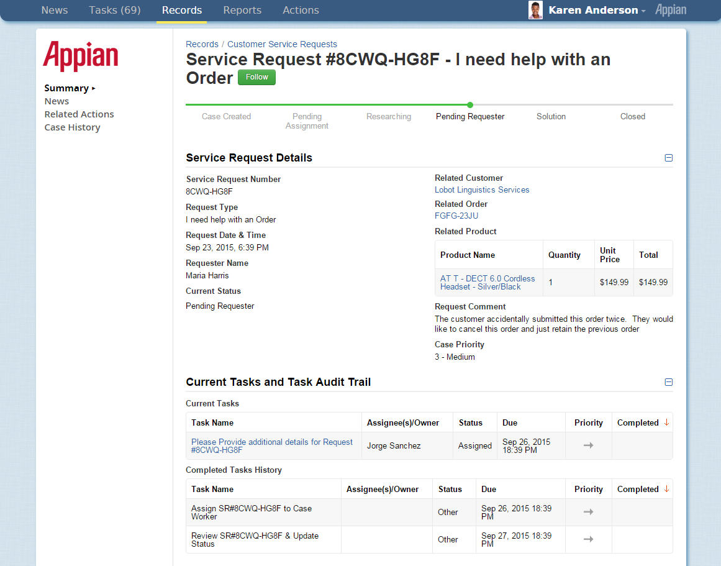Click sort arrow on Completed Tasks History Completed column
Screen dimensions: 721x566
click(666, 489)
